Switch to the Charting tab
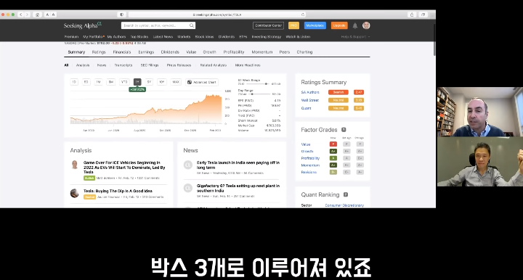 (304, 52)
